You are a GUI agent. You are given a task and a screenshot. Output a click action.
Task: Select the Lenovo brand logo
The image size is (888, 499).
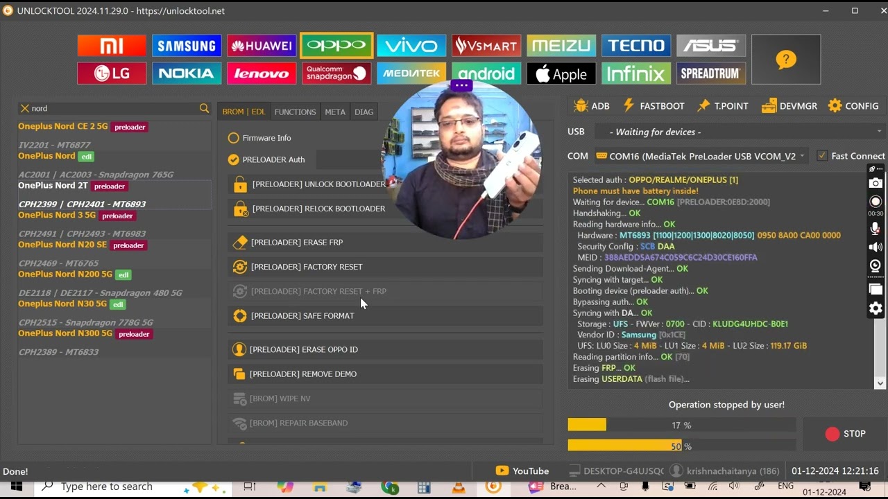pyautogui.click(x=262, y=73)
